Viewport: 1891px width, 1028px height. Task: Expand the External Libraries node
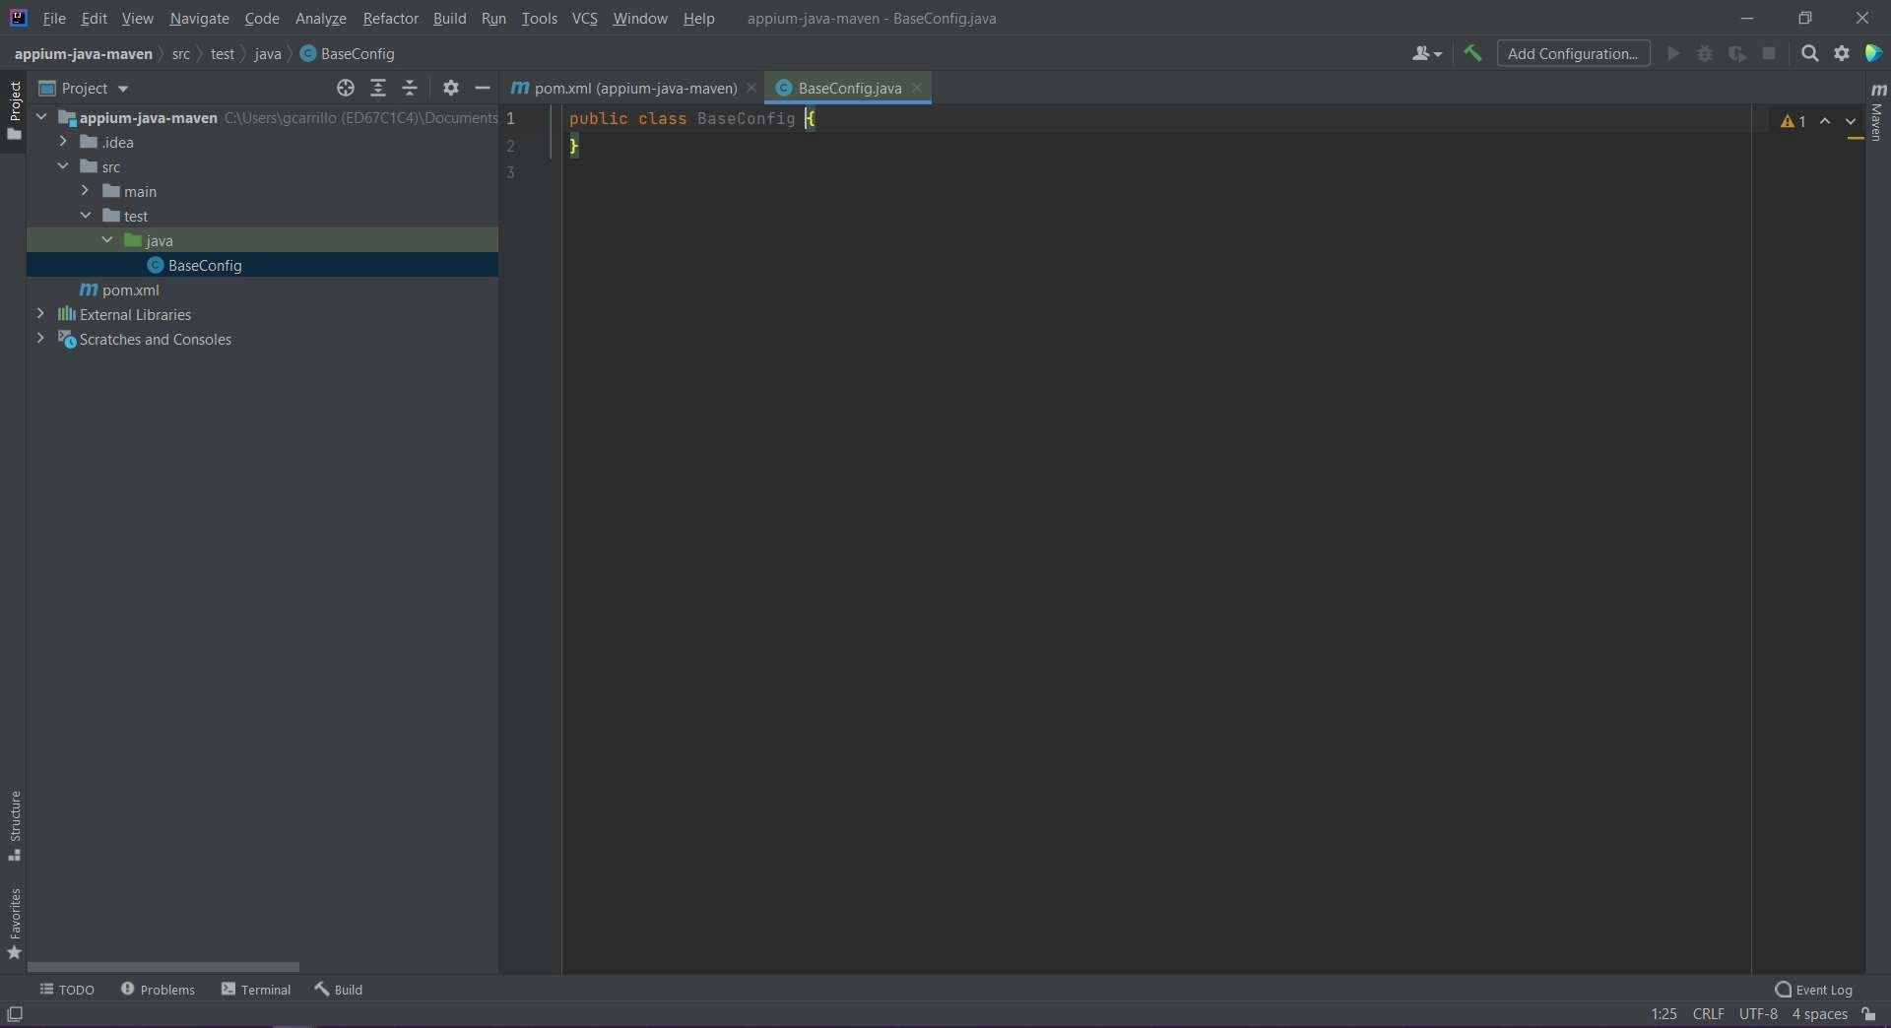click(x=41, y=314)
